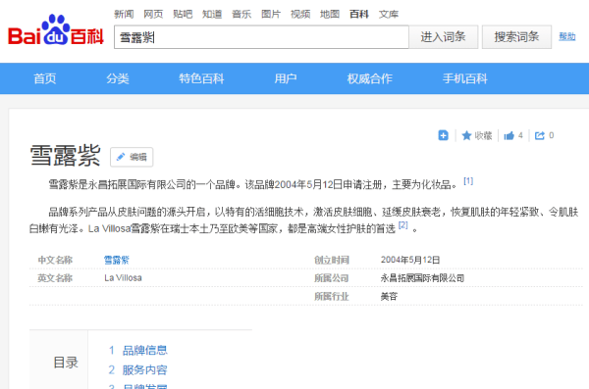Screen dimensions: 589x389
Task: Open the 网页 top navigation link
Action: [x=153, y=15]
